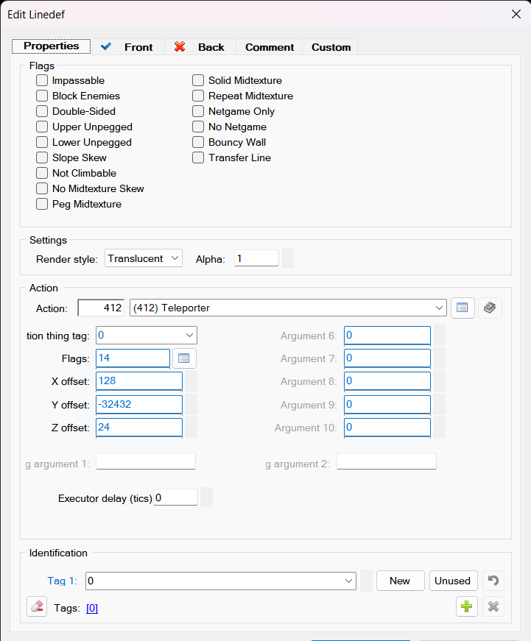Viewport: 531px width, 641px height.
Task: Open the action browse list icon
Action: (x=463, y=308)
